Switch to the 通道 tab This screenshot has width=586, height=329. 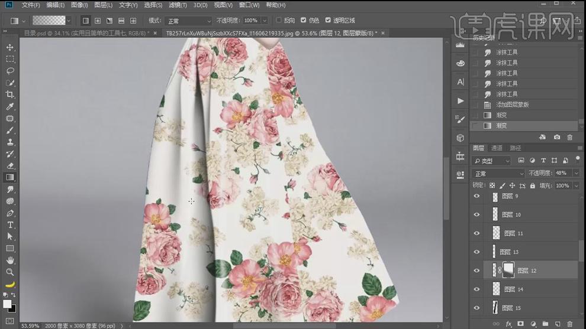pos(496,148)
